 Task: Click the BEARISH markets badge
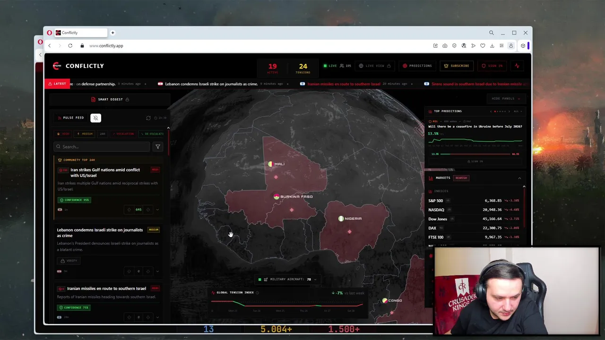click(461, 178)
